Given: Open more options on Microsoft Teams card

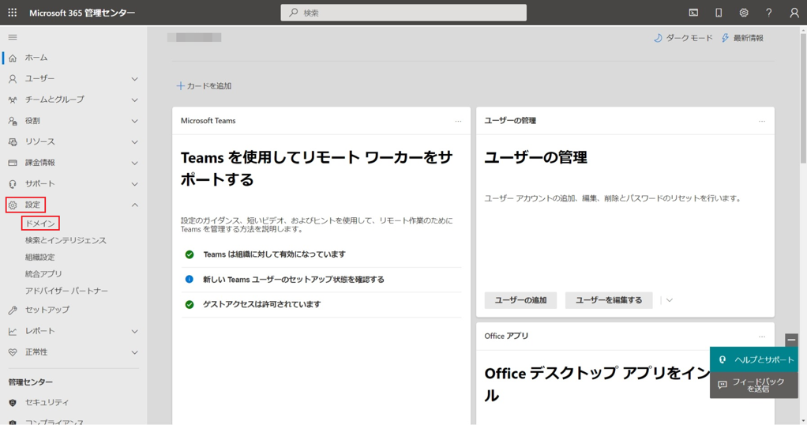Looking at the screenshot, I should coord(458,121).
